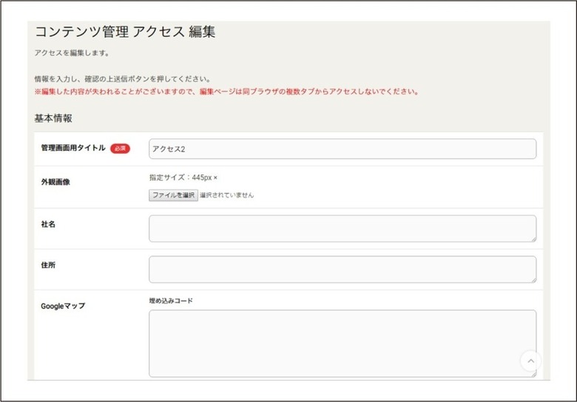Screen dimensions: 577x402
Task: Click resize handle of 埋め込みコード text area
Action: tap(533, 375)
